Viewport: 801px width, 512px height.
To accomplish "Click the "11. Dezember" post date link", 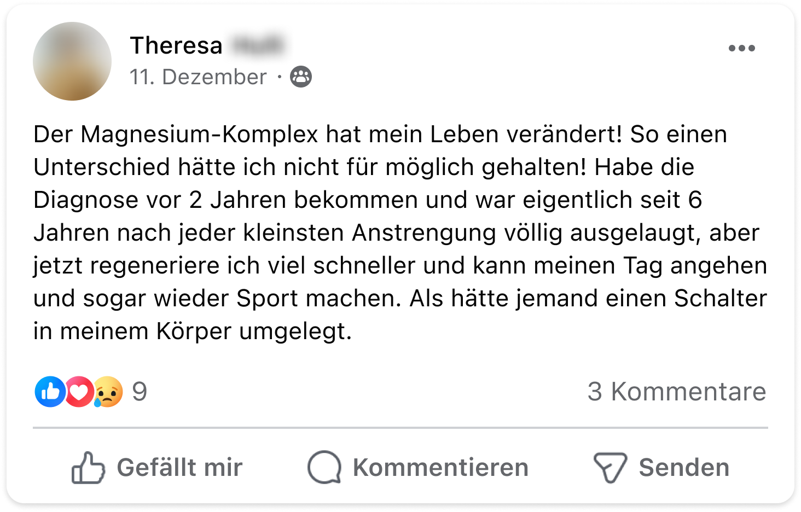I will tap(198, 77).
